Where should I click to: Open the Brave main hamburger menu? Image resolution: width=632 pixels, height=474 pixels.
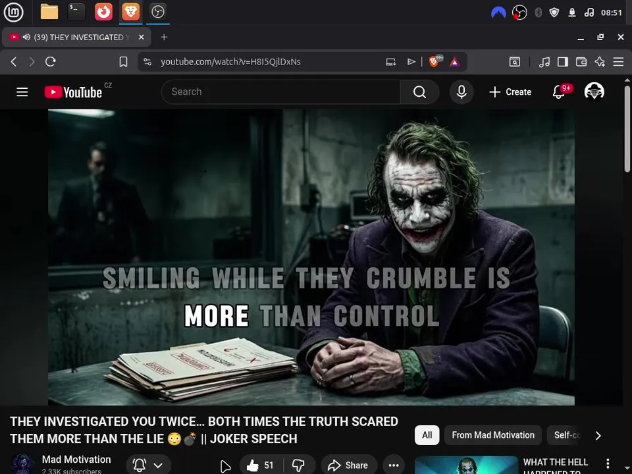(x=618, y=62)
